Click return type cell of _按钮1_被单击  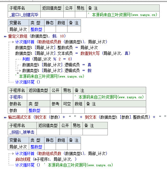48,132
